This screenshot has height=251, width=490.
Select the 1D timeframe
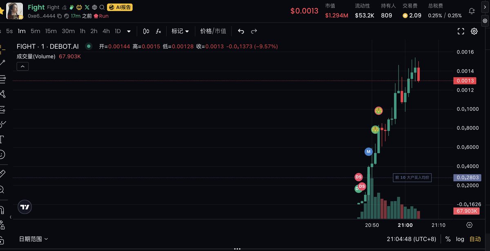118,31
